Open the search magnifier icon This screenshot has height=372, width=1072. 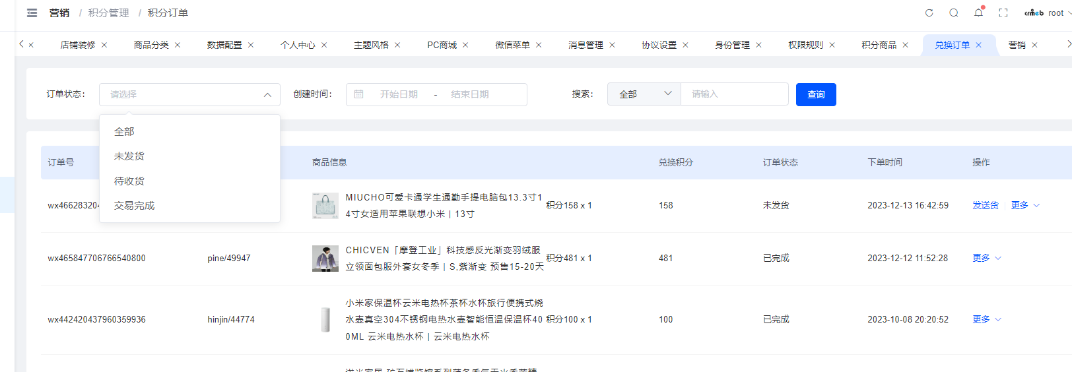pyautogui.click(x=954, y=13)
